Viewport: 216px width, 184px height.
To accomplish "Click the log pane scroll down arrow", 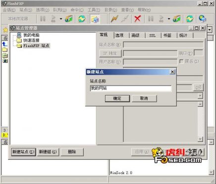I will [x=211, y=172].
